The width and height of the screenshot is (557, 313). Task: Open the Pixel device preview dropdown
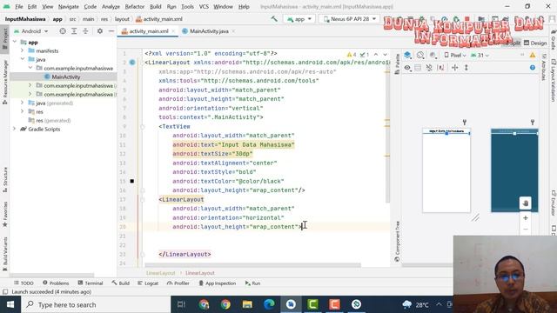pos(455,56)
